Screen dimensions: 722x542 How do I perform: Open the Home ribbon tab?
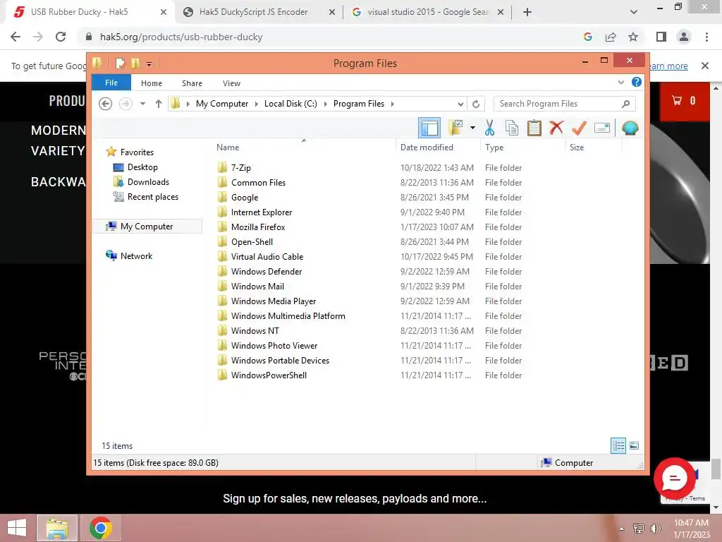pos(152,83)
